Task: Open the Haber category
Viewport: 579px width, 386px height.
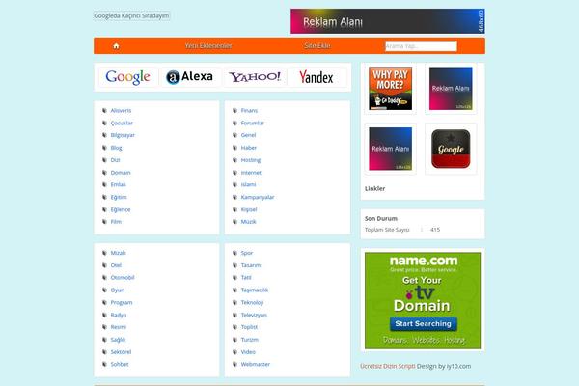Action: 249,148
